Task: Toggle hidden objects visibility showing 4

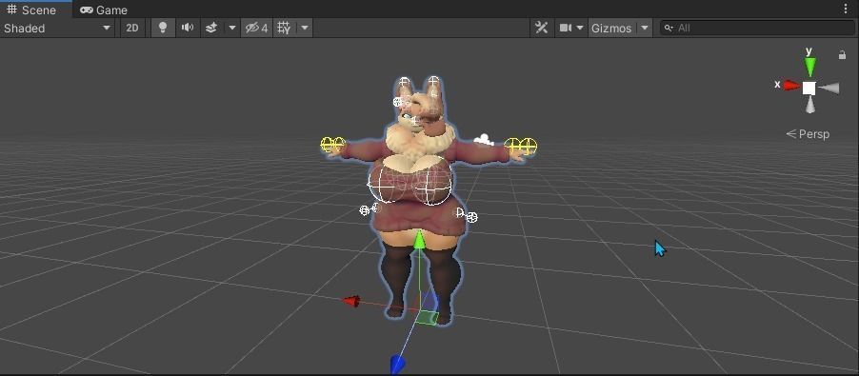Action: coord(256,28)
